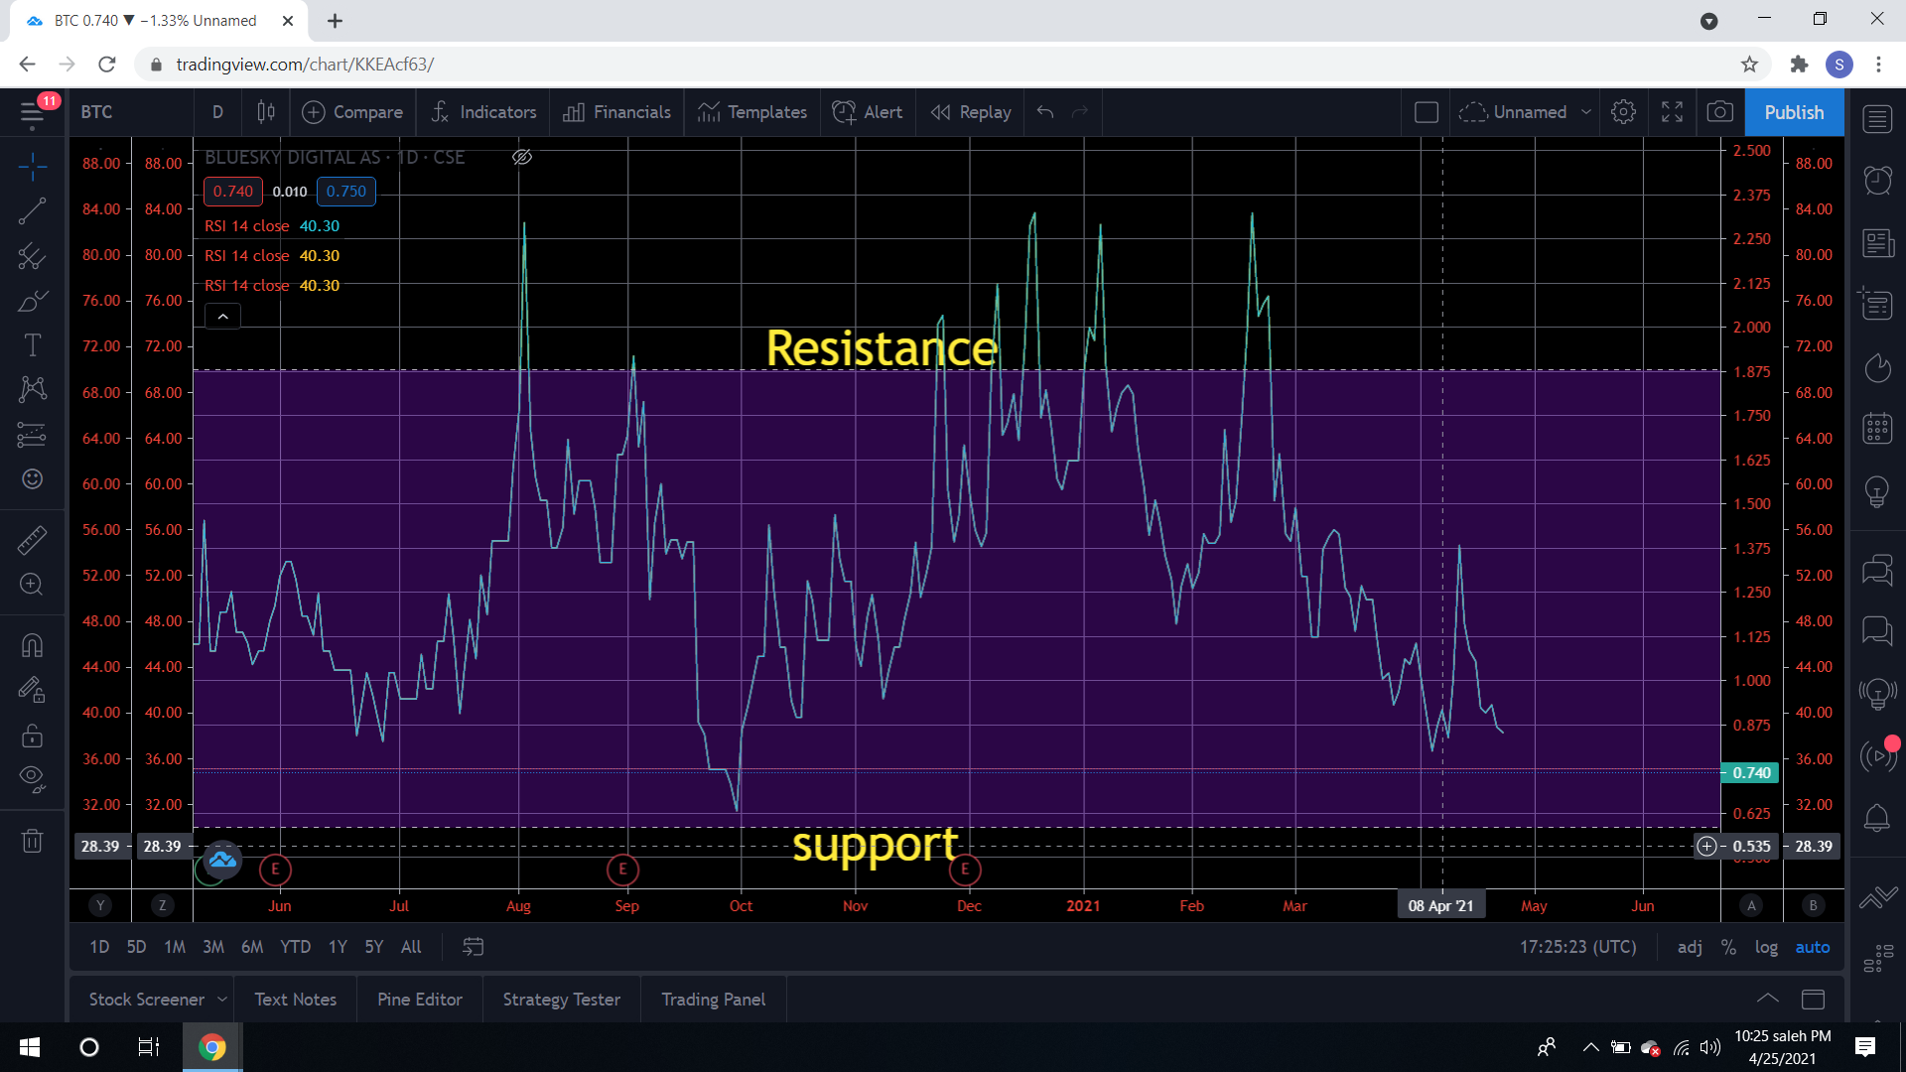The height and width of the screenshot is (1072, 1906).
Task: Lock all drawing tools
Action: coord(32,735)
